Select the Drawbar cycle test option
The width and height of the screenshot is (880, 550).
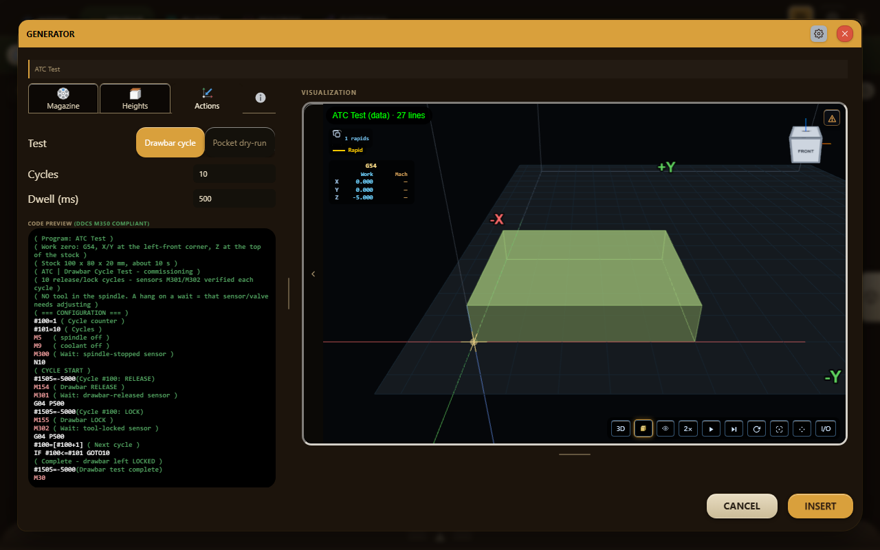click(170, 143)
